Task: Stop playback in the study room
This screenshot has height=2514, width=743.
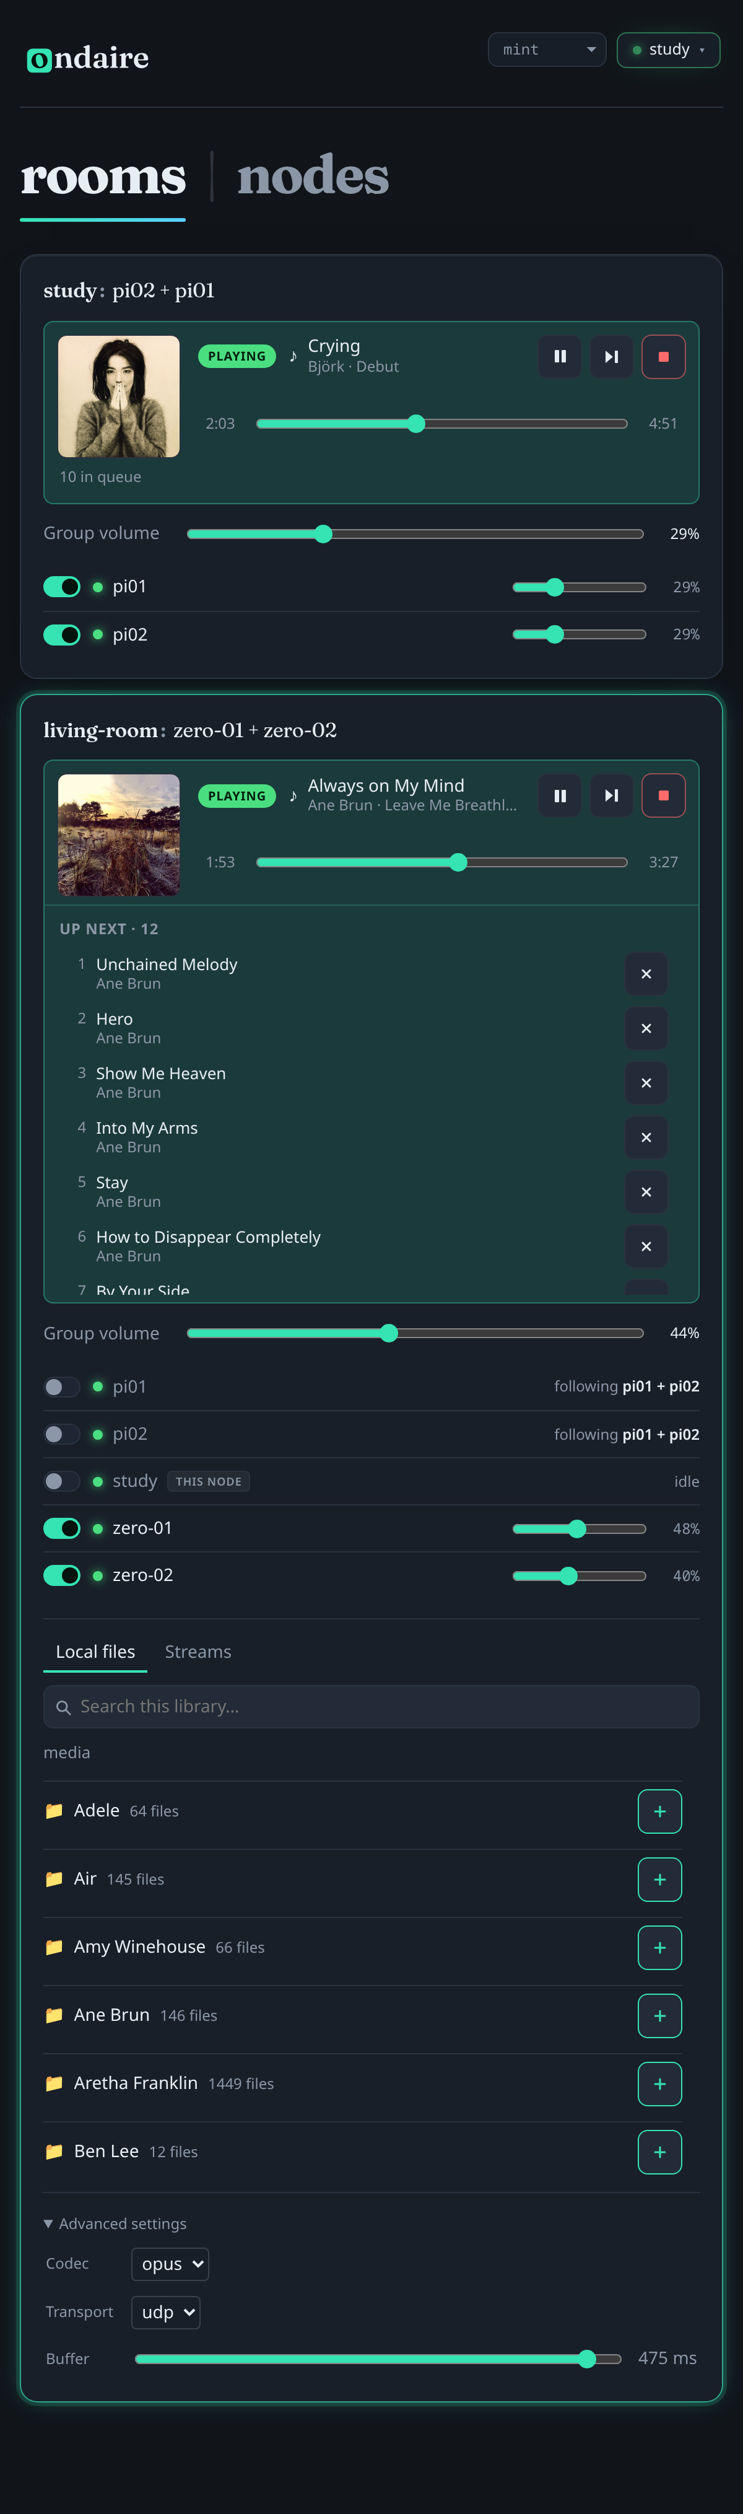Action: pyautogui.click(x=663, y=356)
